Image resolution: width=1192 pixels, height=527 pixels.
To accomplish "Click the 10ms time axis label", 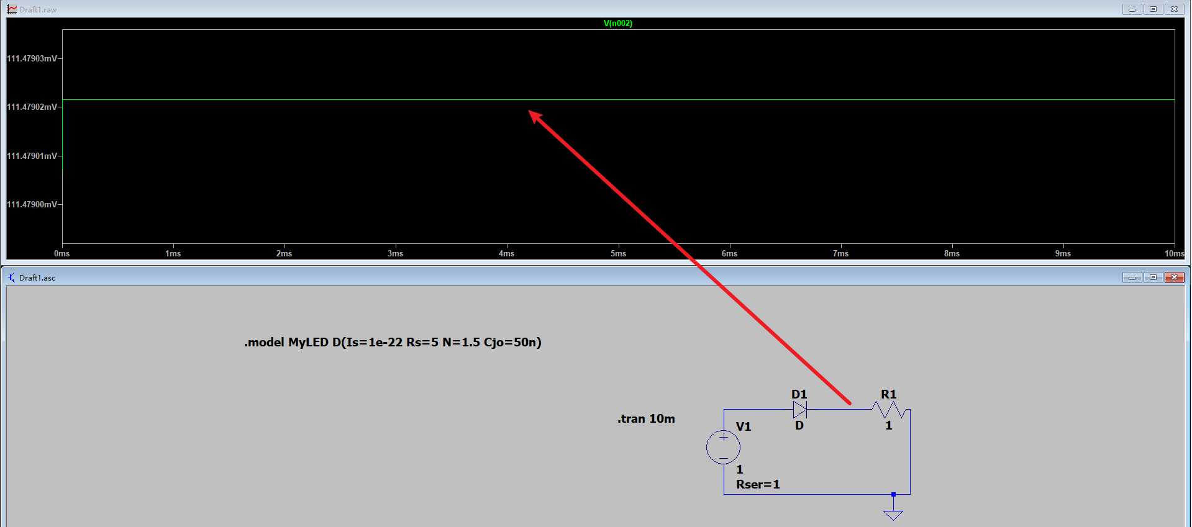I will tap(1174, 254).
